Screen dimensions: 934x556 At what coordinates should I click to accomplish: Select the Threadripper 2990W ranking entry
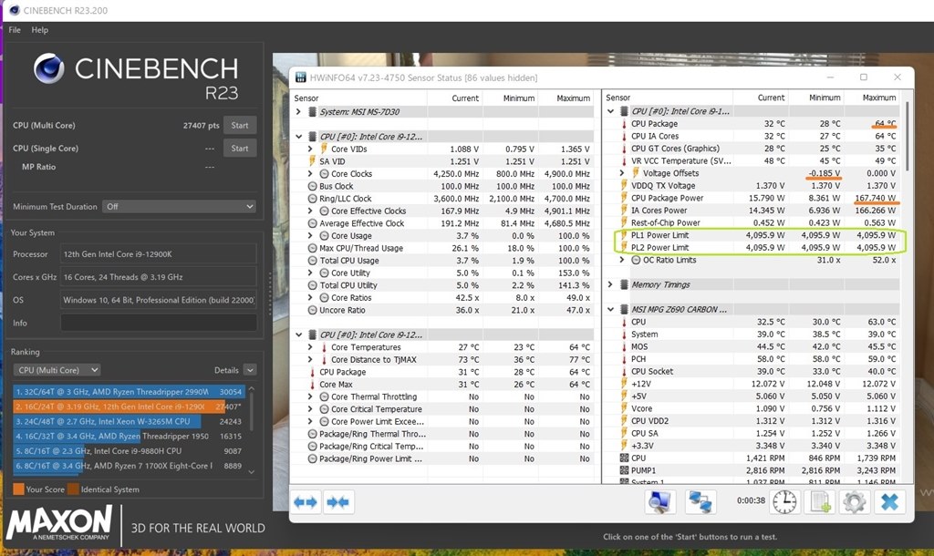coord(128,392)
